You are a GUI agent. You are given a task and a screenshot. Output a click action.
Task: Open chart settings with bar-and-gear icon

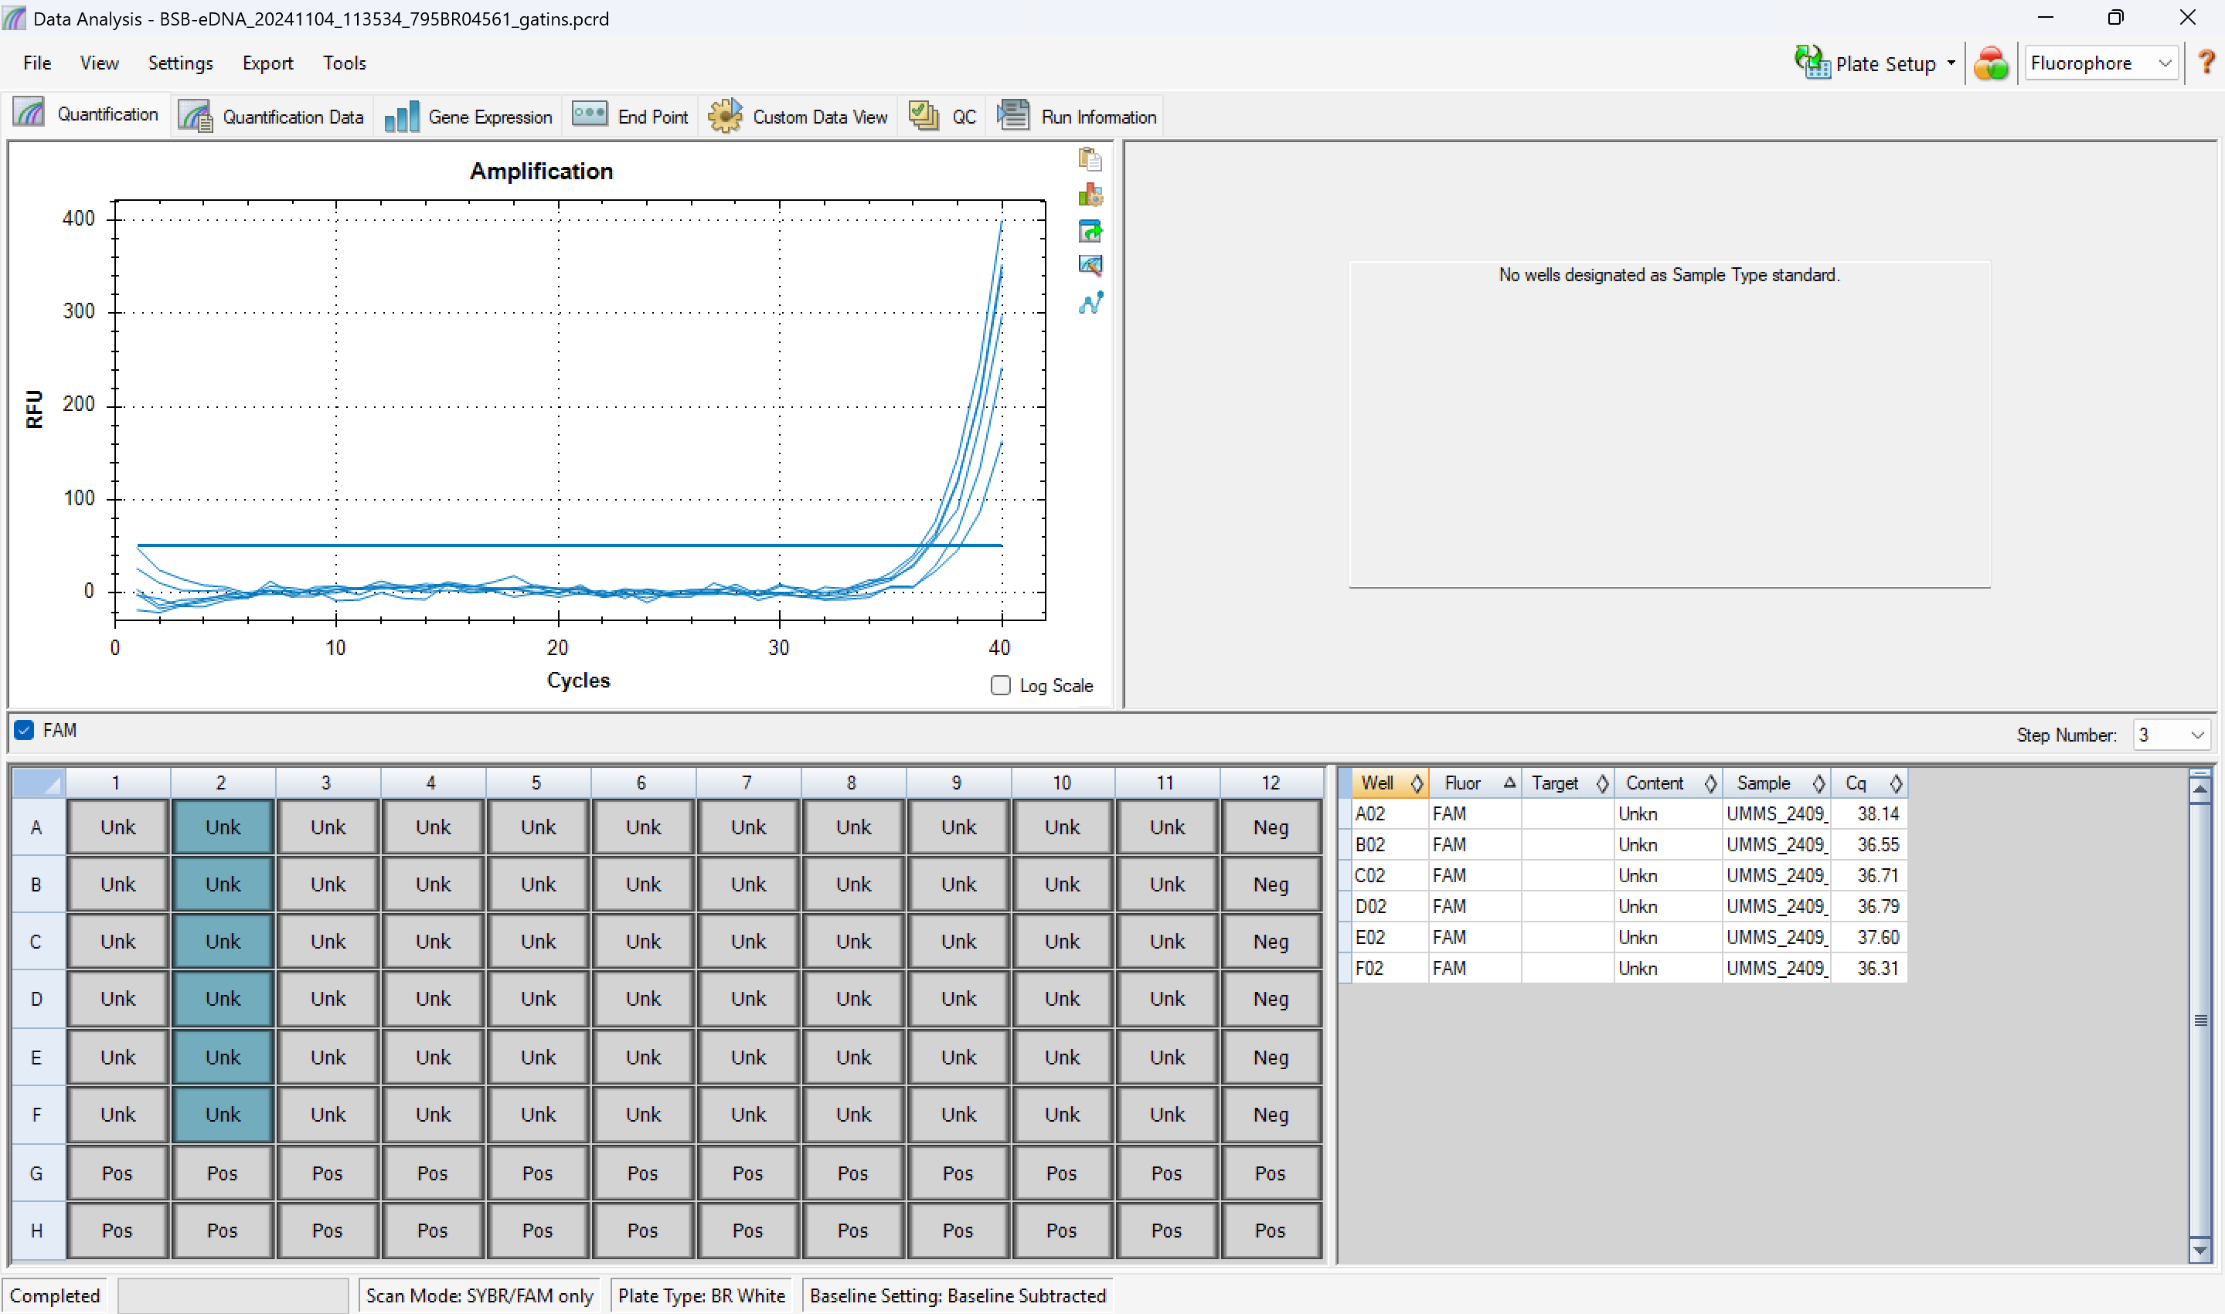click(1090, 195)
